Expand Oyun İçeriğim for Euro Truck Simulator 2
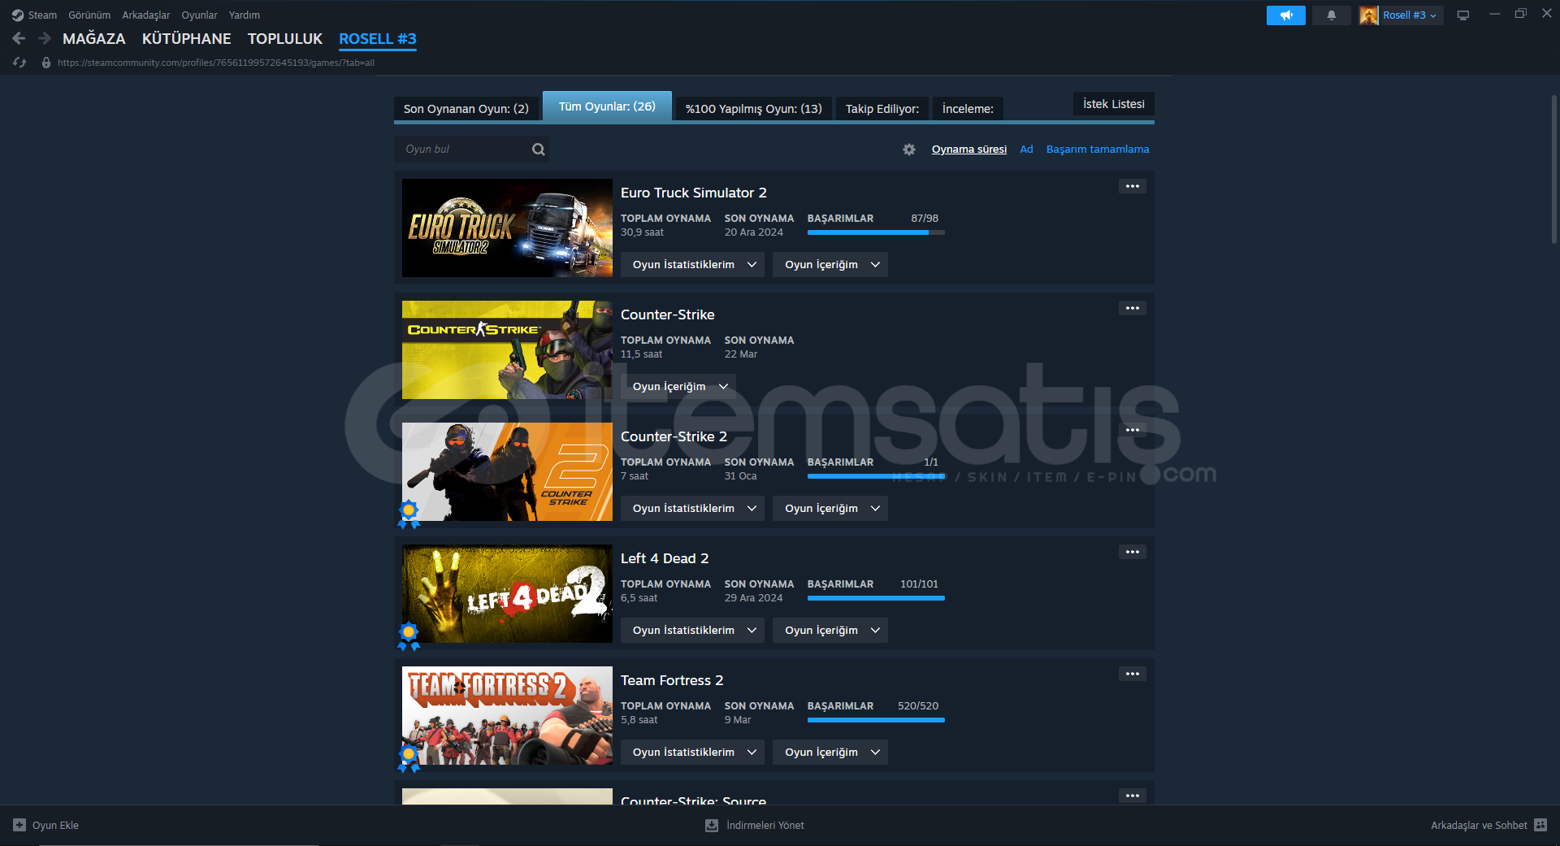 click(x=830, y=265)
